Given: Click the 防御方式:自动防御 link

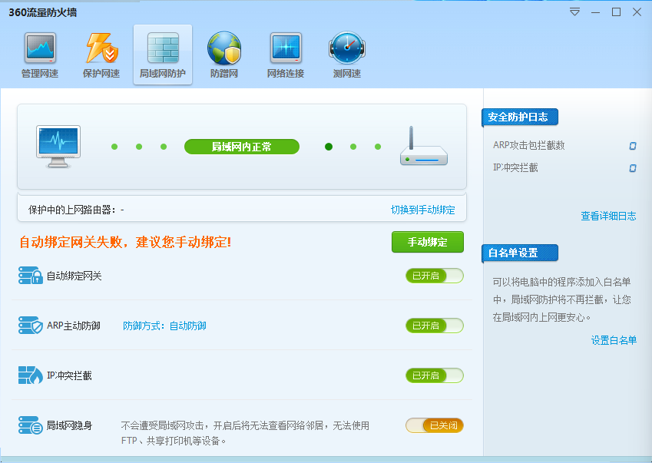Looking at the screenshot, I should 164,326.
